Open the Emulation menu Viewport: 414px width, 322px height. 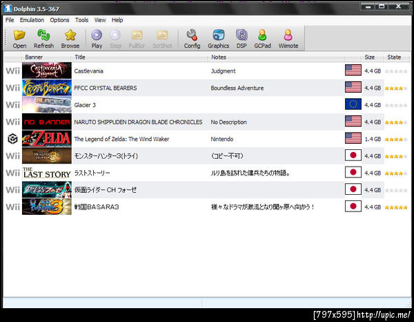point(32,20)
